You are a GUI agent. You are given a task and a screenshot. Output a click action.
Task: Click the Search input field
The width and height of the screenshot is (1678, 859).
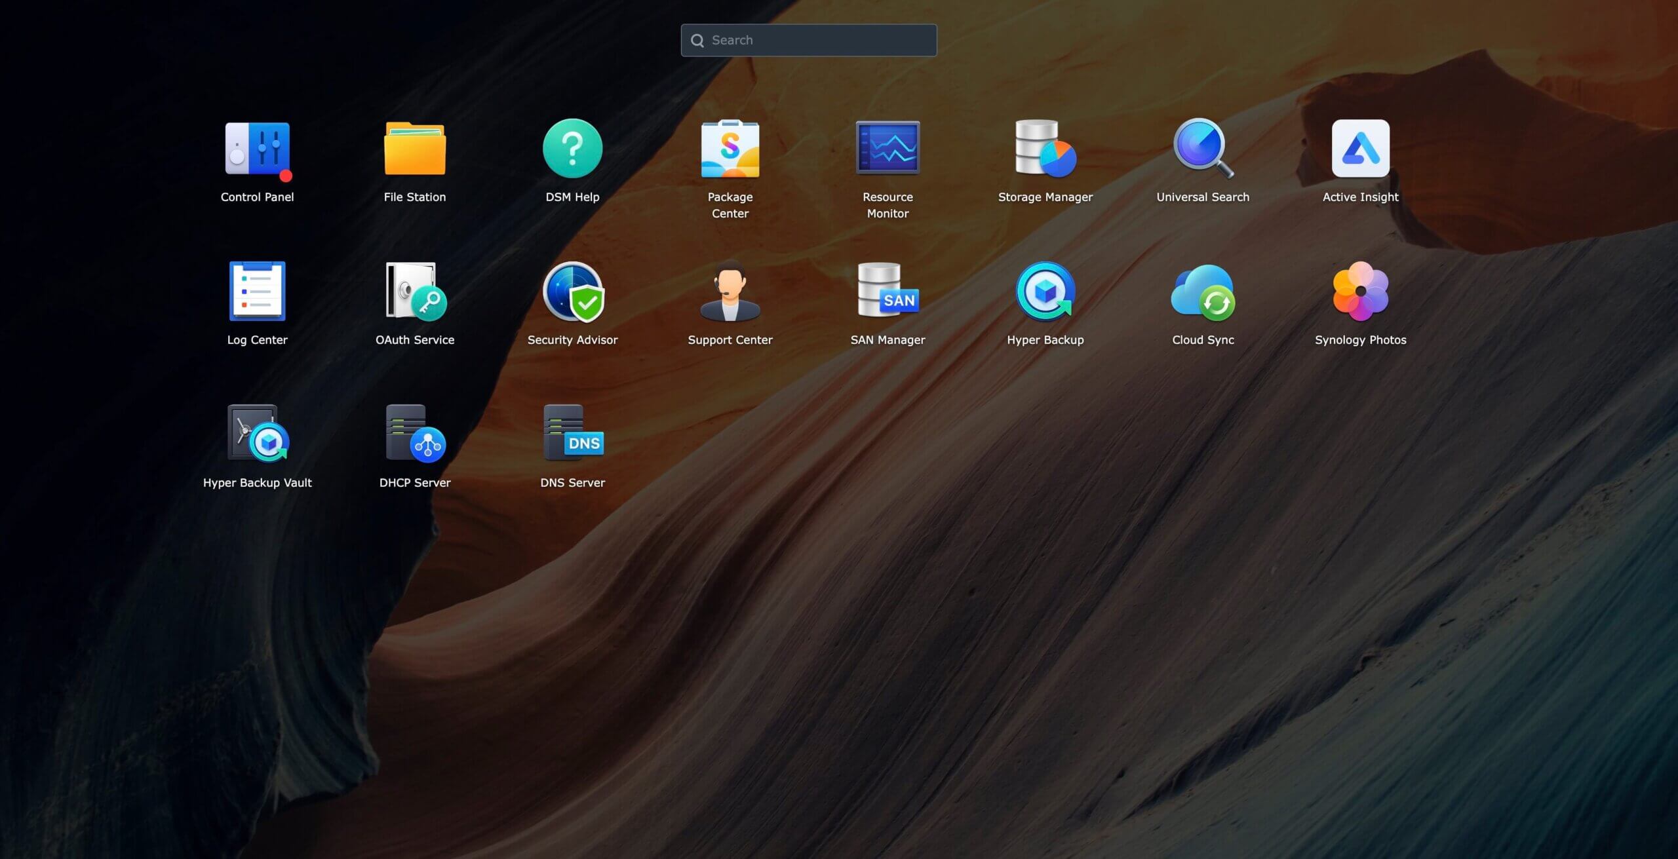coord(809,39)
